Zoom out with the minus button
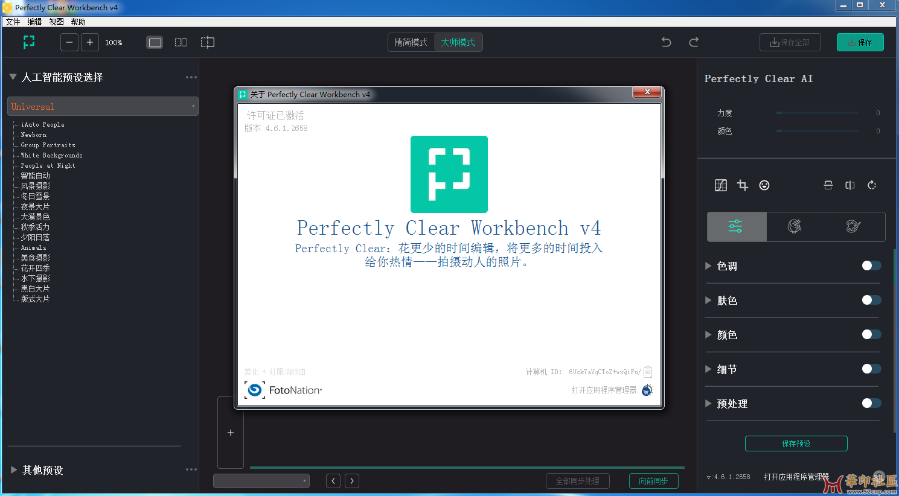The width and height of the screenshot is (899, 496). click(69, 42)
